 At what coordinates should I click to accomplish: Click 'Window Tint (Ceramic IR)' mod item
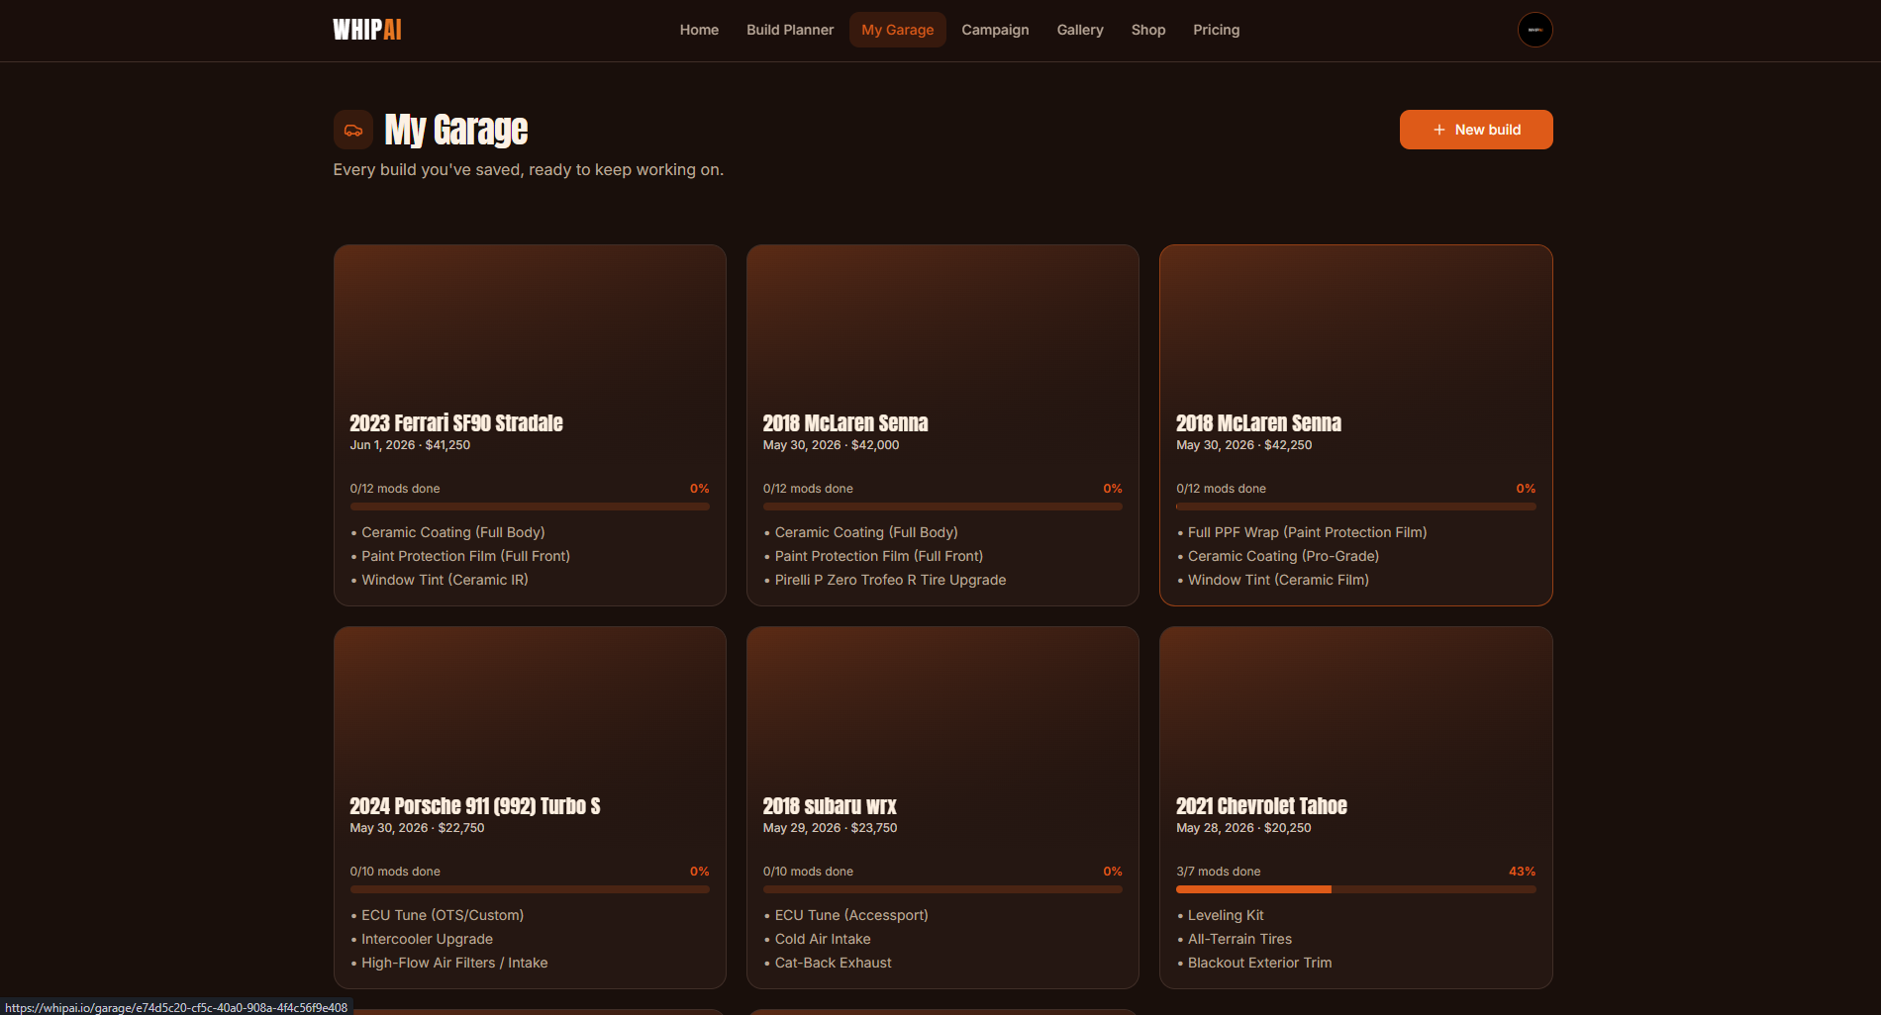point(445,580)
